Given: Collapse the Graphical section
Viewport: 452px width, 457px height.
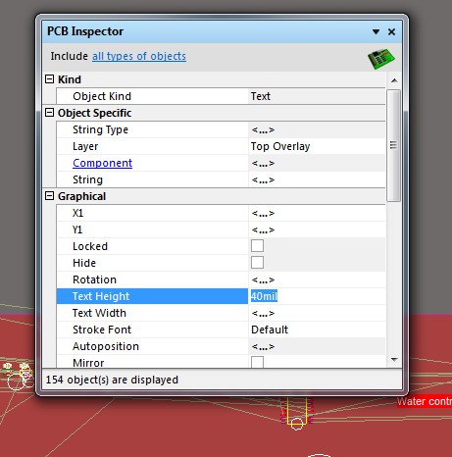Looking at the screenshot, I should 49,196.
